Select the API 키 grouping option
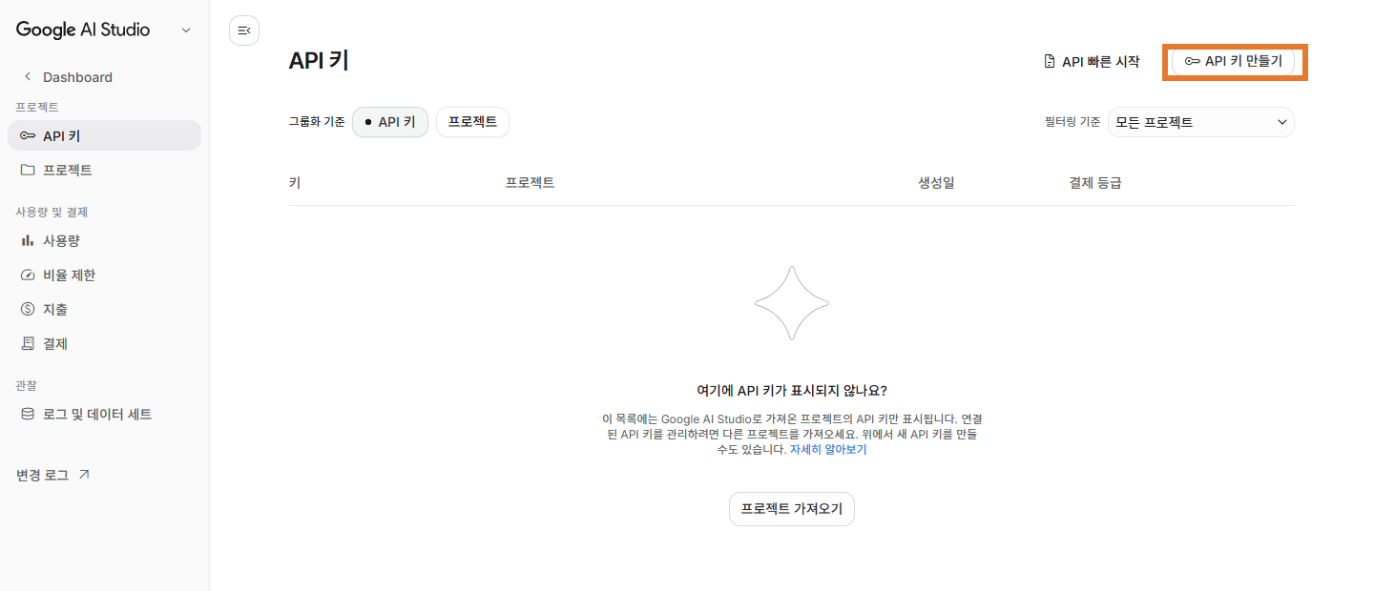The height and width of the screenshot is (591, 1374). (390, 122)
